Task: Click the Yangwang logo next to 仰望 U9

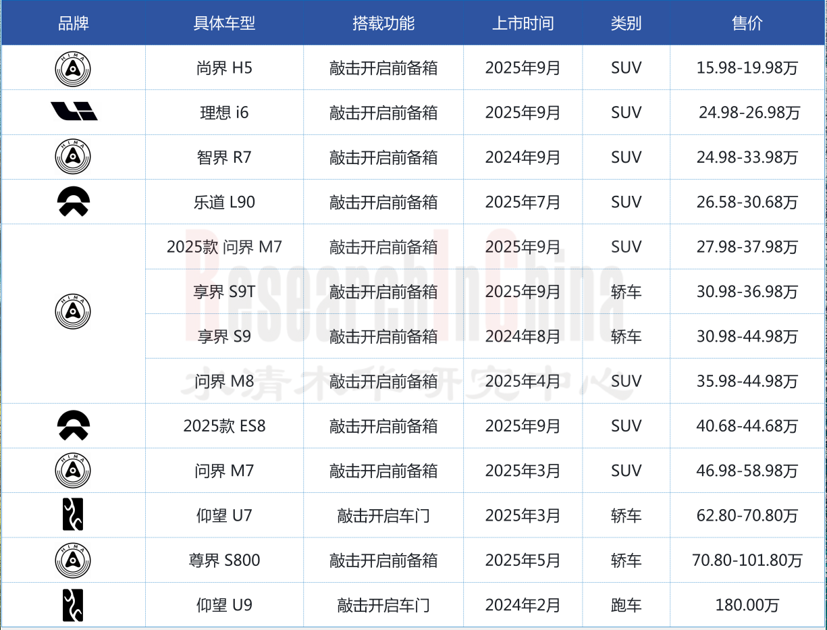Action: point(72,605)
